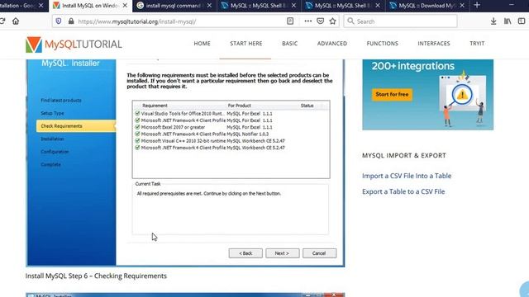
Task: Click the 200+ integrations ad banner
Action: 428,95
